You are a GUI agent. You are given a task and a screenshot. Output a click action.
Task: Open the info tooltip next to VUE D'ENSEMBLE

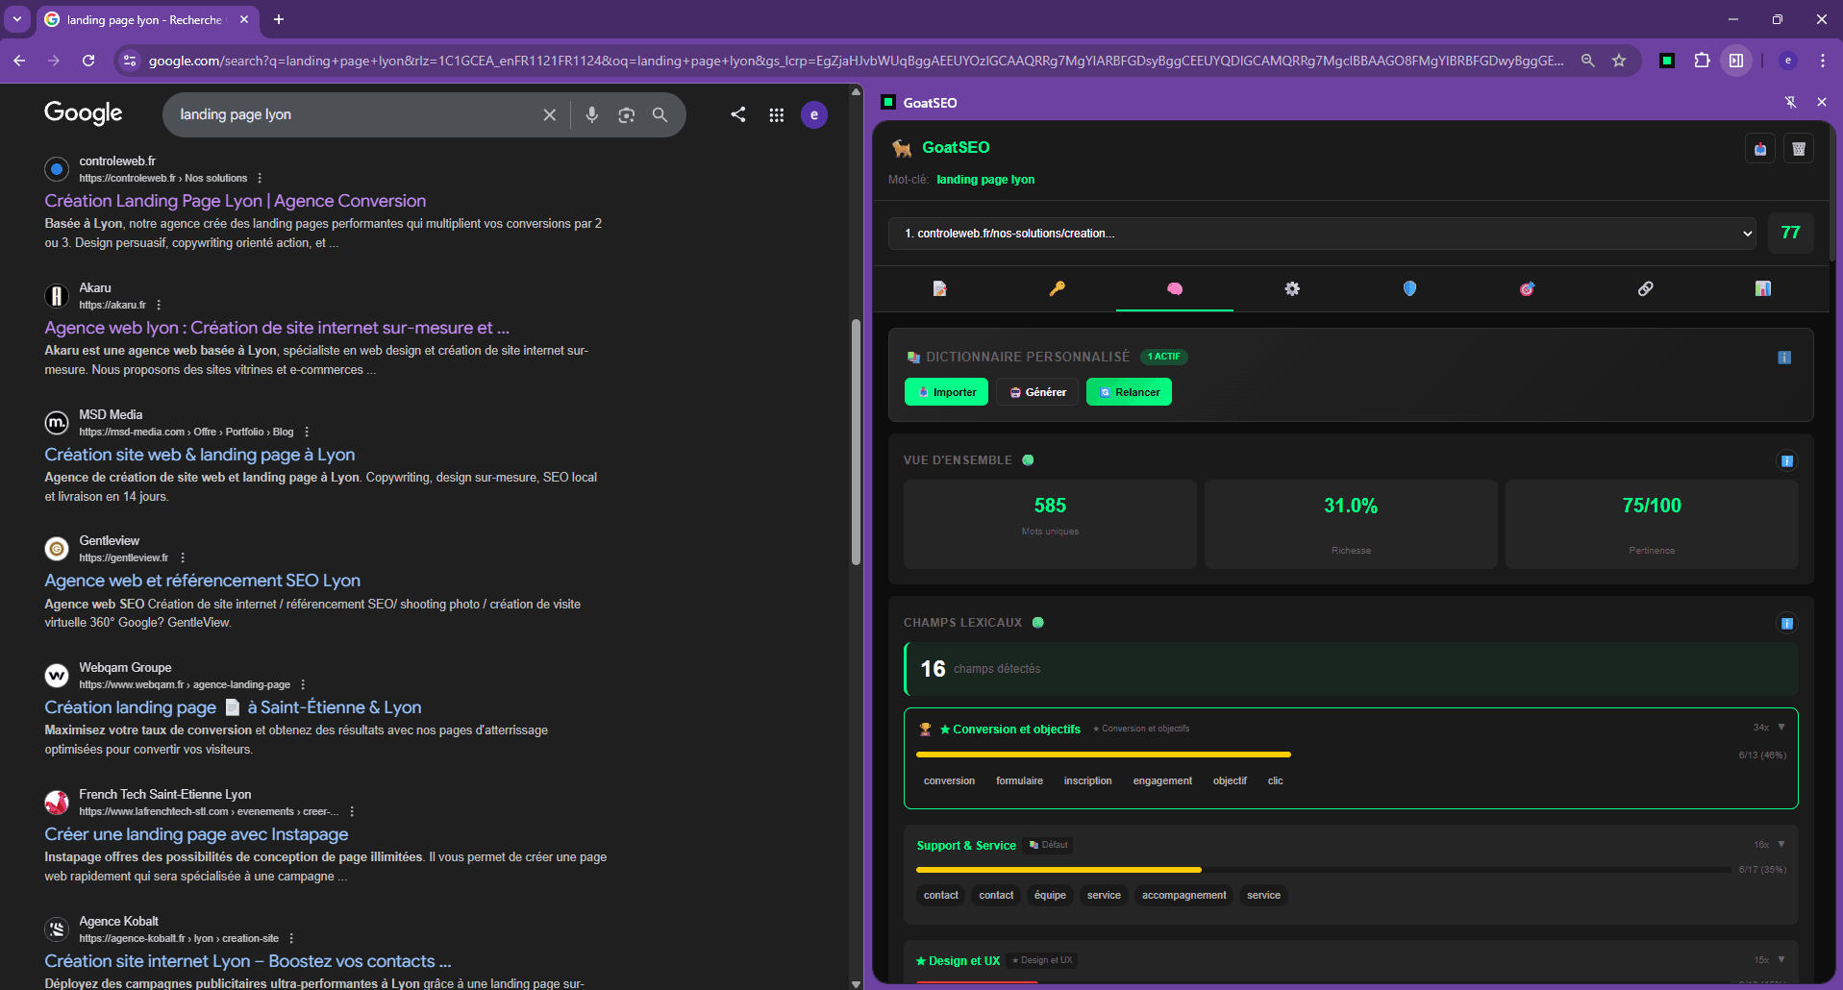point(1786,460)
